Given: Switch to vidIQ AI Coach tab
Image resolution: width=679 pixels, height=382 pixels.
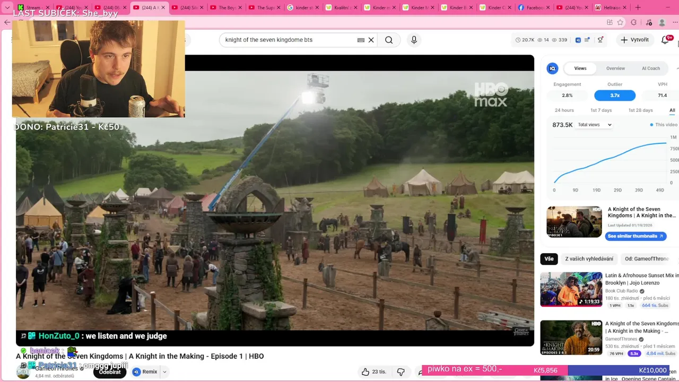Looking at the screenshot, I should (651, 68).
